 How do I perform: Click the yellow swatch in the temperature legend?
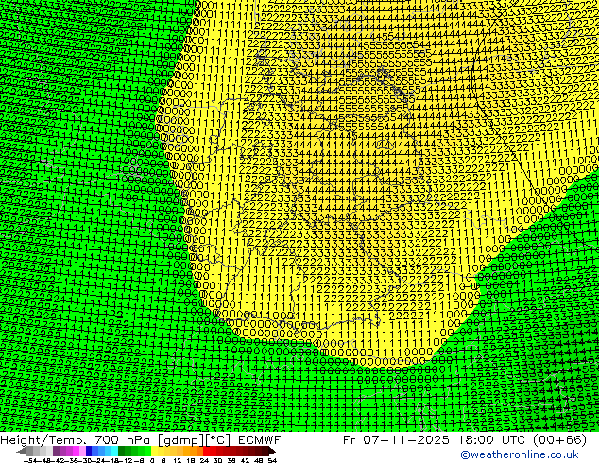pyautogui.click(x=154, y=451)
